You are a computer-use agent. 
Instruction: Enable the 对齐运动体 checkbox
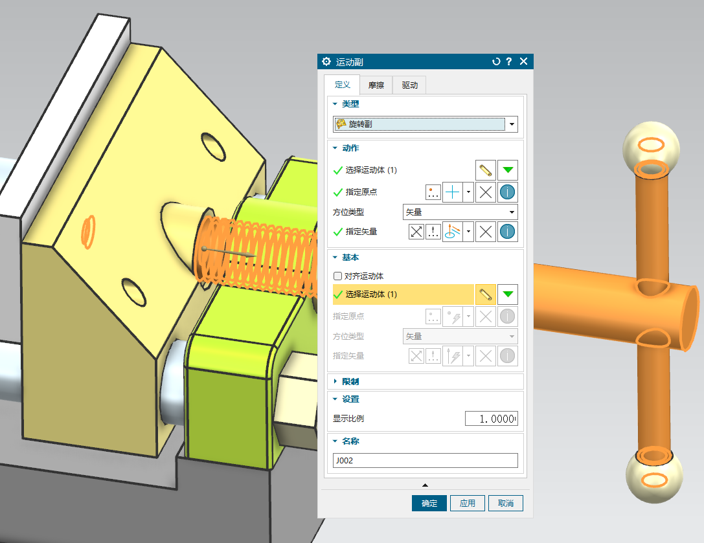pyautogui.click(x=337, y=276)
